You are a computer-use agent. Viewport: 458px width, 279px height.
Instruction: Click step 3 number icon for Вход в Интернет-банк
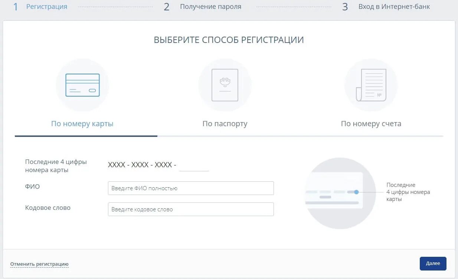pos(345,6)
